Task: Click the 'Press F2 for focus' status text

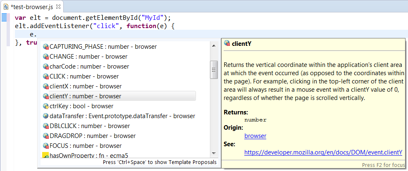Action: (x=384, y=165)
